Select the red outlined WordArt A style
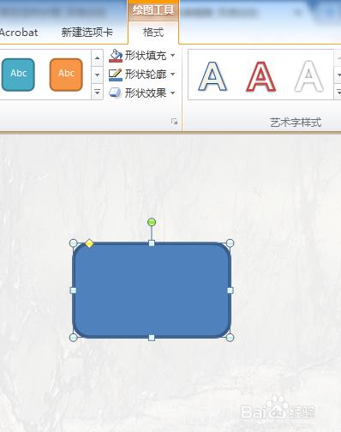Viewport: 341px width, 432px height. click(260, 76)
